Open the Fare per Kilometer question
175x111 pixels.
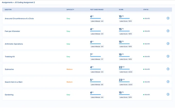(x=12, y=31)
